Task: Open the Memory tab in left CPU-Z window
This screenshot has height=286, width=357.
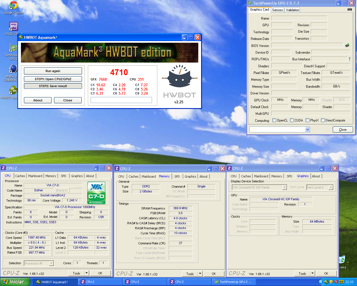Action: tap(51, 176)
